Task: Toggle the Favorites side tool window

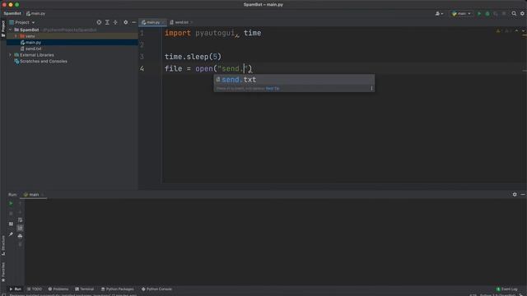Action: (x=3, y=272)
